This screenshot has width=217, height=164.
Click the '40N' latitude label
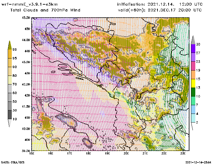coord(27,140)
